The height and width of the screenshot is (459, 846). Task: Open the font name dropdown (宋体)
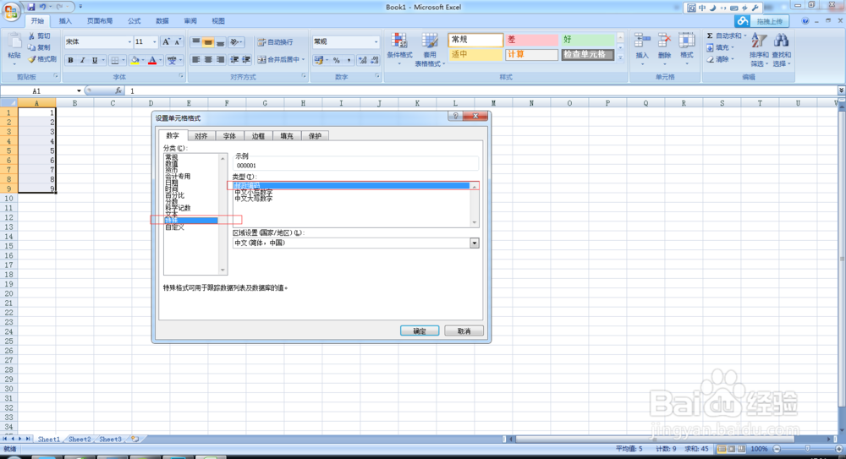point(129,42)
